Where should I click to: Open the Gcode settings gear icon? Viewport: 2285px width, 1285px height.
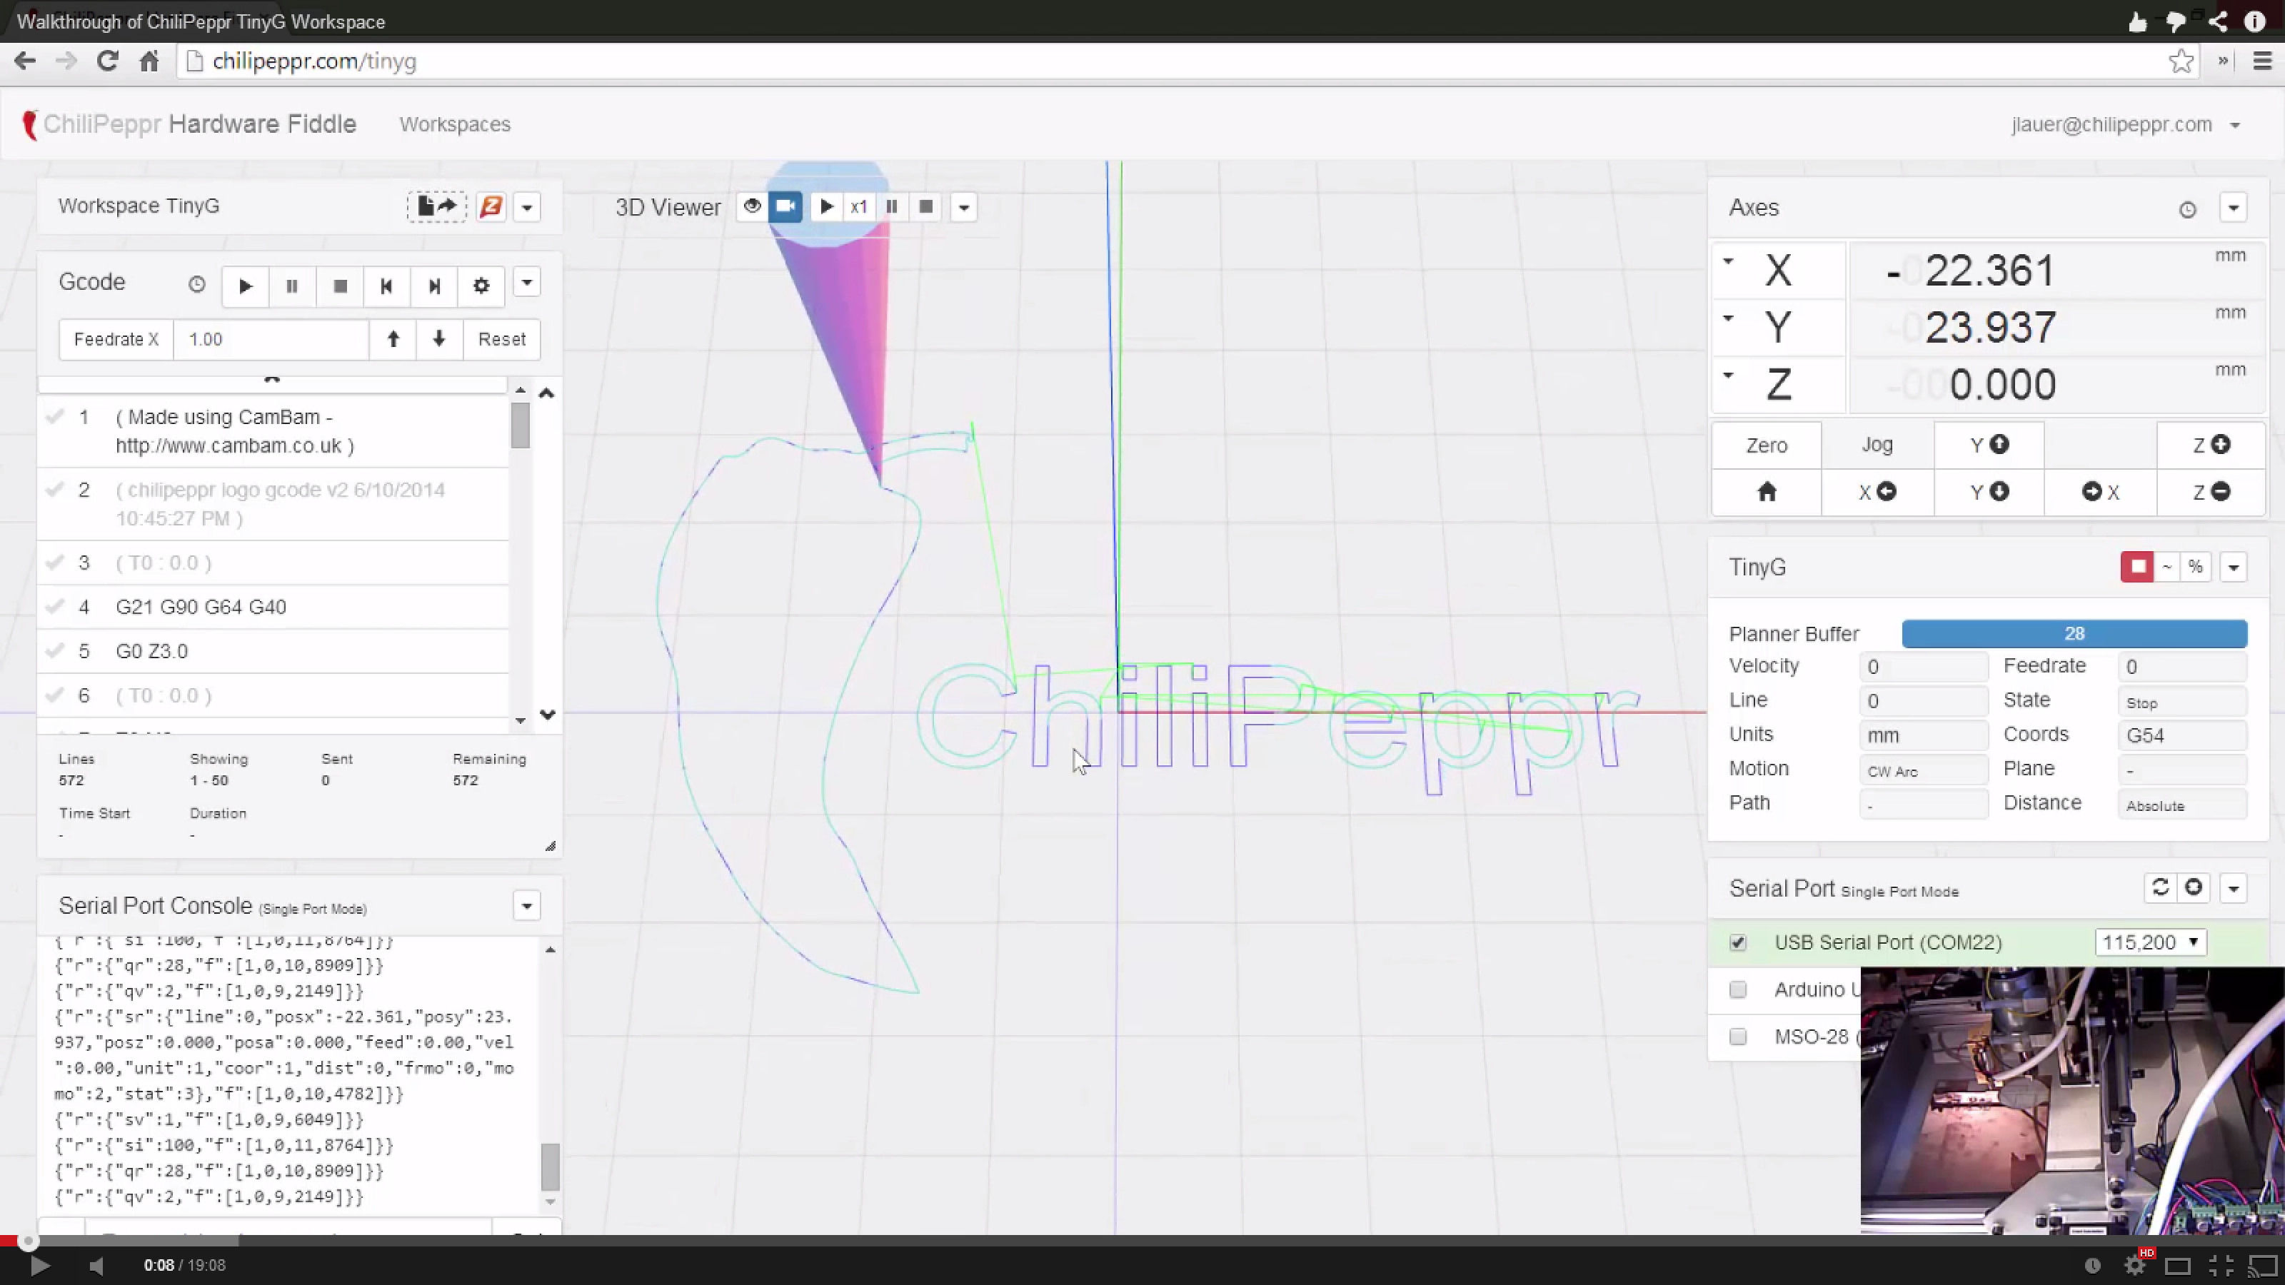[x=481, y=286]
